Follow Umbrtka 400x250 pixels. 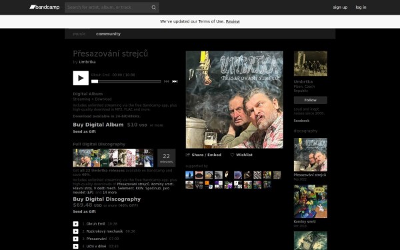pos(311,100)
